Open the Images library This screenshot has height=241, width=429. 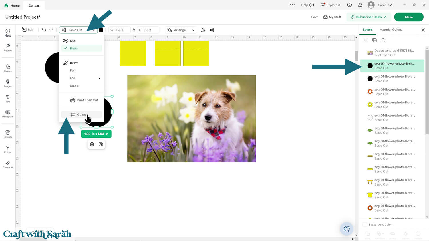click(8, 83)
